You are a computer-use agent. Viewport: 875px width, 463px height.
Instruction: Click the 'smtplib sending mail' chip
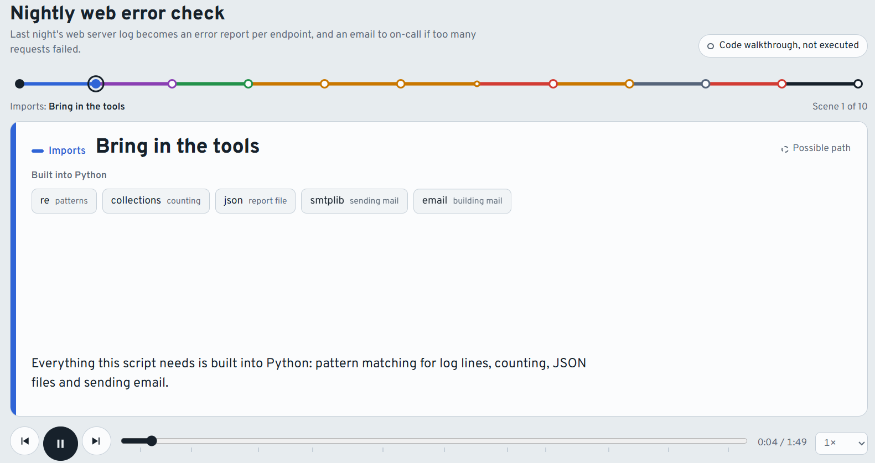tap(354, 201)
